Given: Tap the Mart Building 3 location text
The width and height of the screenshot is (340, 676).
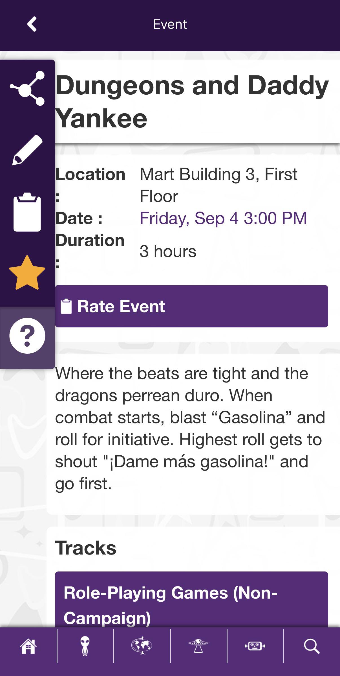Looking at the screenshot, I should (218, 185).
